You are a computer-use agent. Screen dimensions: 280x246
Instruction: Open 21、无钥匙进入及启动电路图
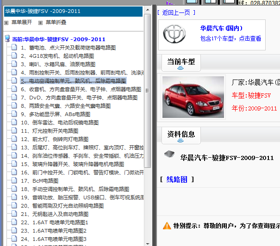coord(55,214)
